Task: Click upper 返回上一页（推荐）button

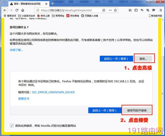Action: coord(116,59)
